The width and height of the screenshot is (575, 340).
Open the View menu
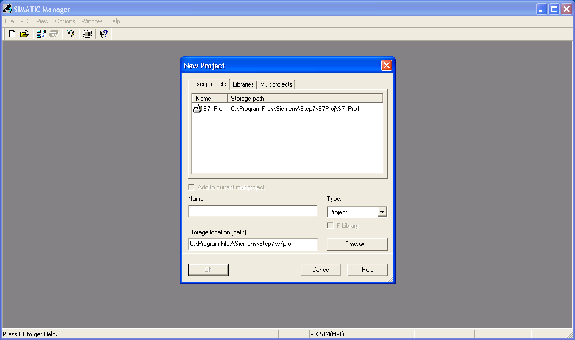click(x=42, y=21)
